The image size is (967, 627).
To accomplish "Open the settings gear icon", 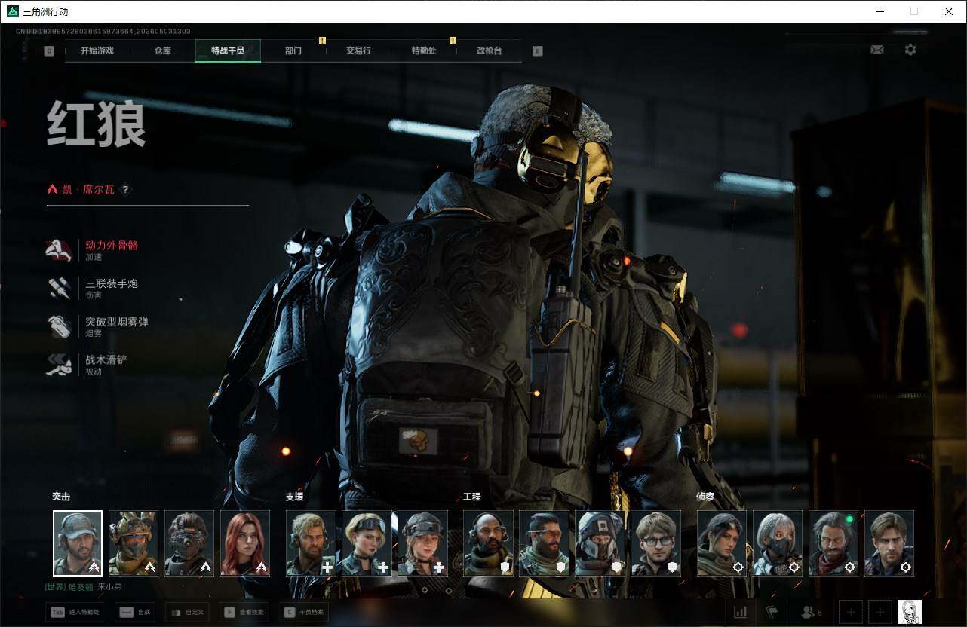I will point(910,50).
